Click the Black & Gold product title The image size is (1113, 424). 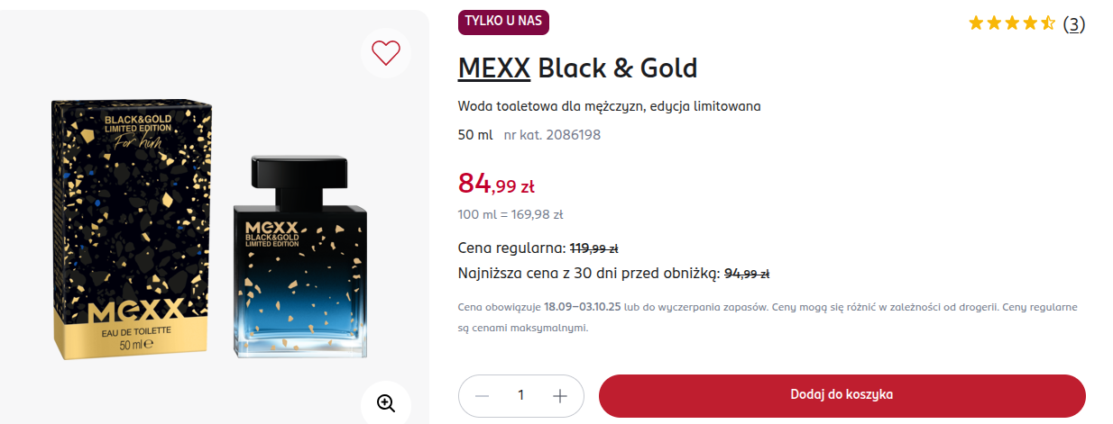point(618,68)
